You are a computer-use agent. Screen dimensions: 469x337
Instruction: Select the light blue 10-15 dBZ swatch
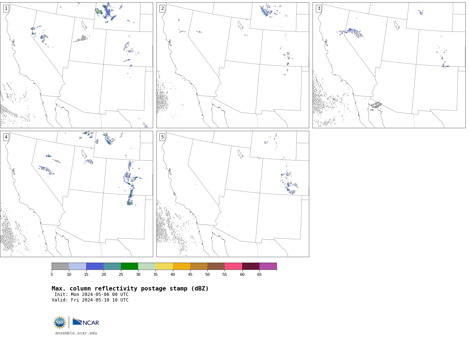tap(78, 266)
